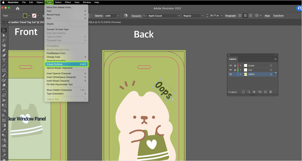The width and height of the screenshot is (302, 161).
Task: Select the Gradient tool
Action: 4,125
